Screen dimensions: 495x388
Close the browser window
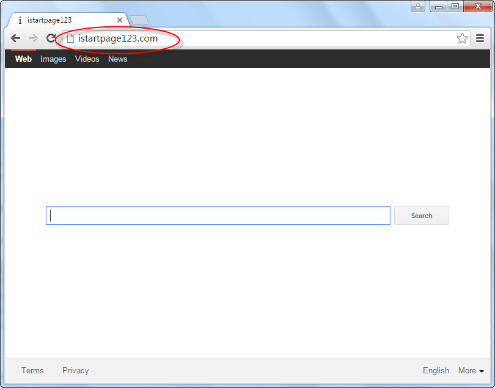click(478, 6)
